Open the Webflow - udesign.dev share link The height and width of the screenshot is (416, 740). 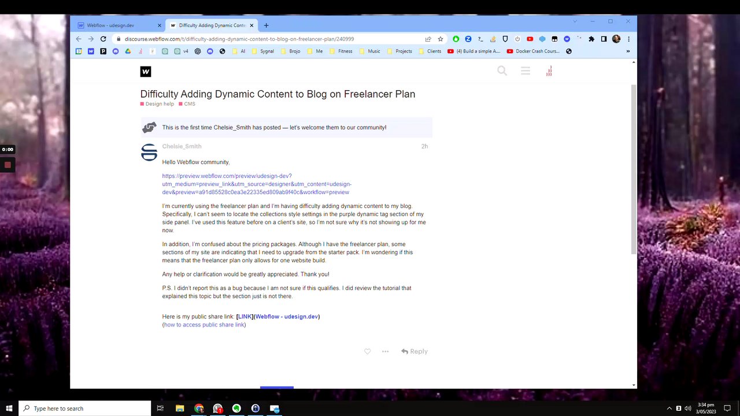coord(287,317)
